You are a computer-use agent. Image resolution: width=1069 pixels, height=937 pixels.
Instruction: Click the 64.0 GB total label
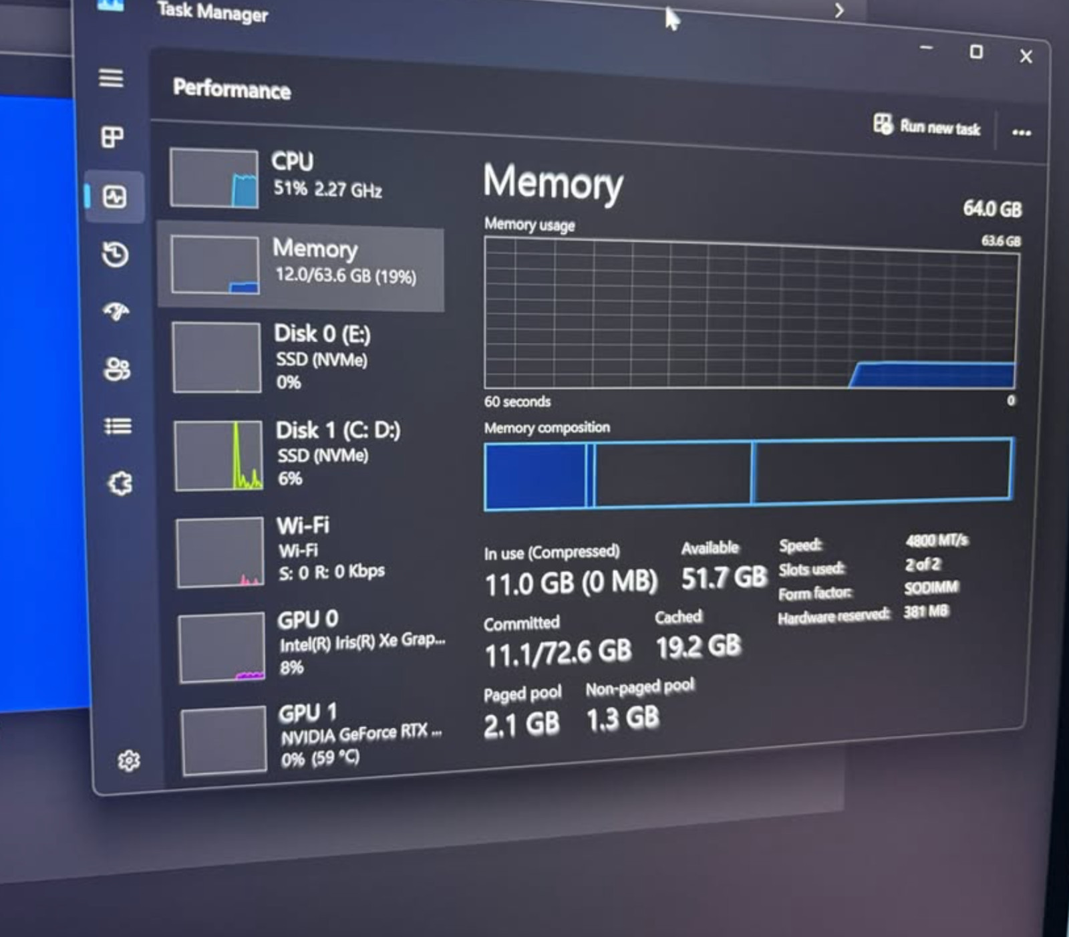click(x=992, y=209)
